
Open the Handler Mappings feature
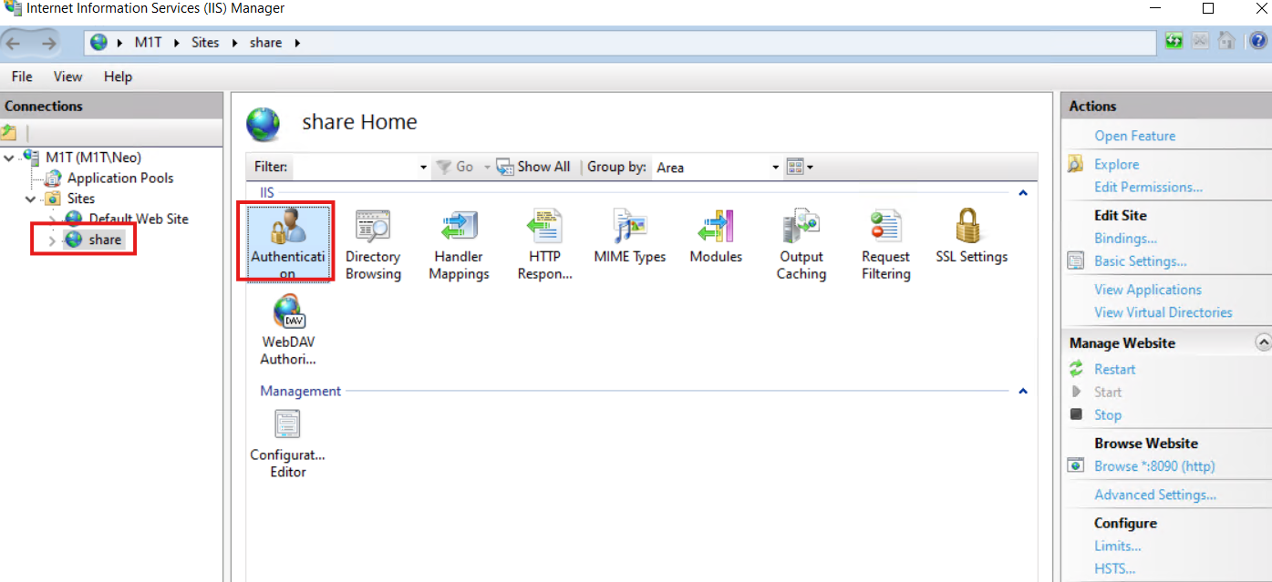[x=459, y=244]
